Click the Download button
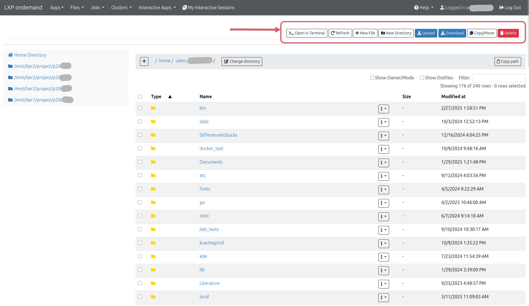Viewport: 529px width, 306px height. [x=452, y=33]
